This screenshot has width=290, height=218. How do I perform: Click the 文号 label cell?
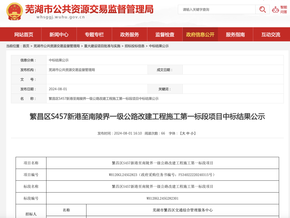tap(29, 79)
